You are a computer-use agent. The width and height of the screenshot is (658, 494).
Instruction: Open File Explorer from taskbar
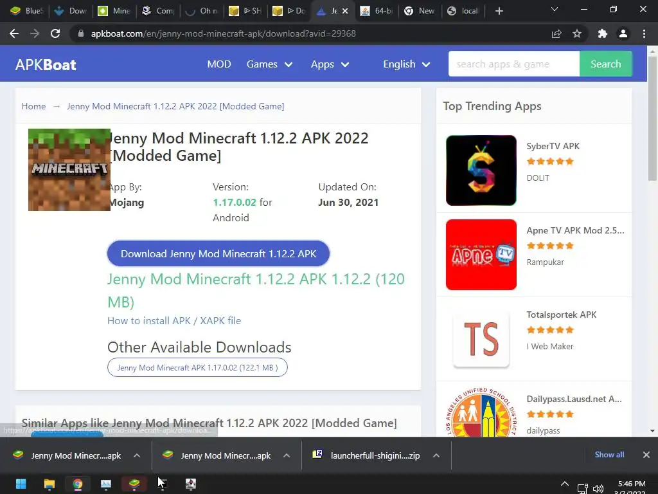pyautogui.click(x=49, y=484)
